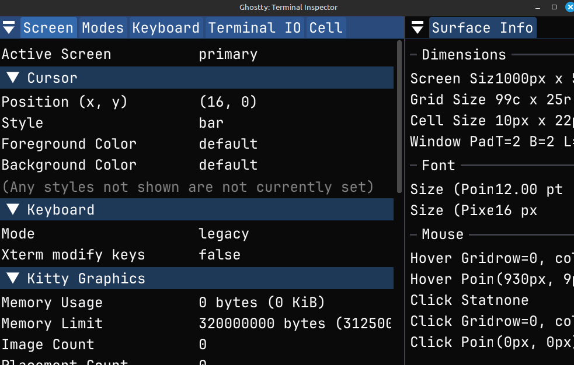Minimize the Terminal Inspector window
This screenshot has height=365, width=574.
(x=538, y=8)
